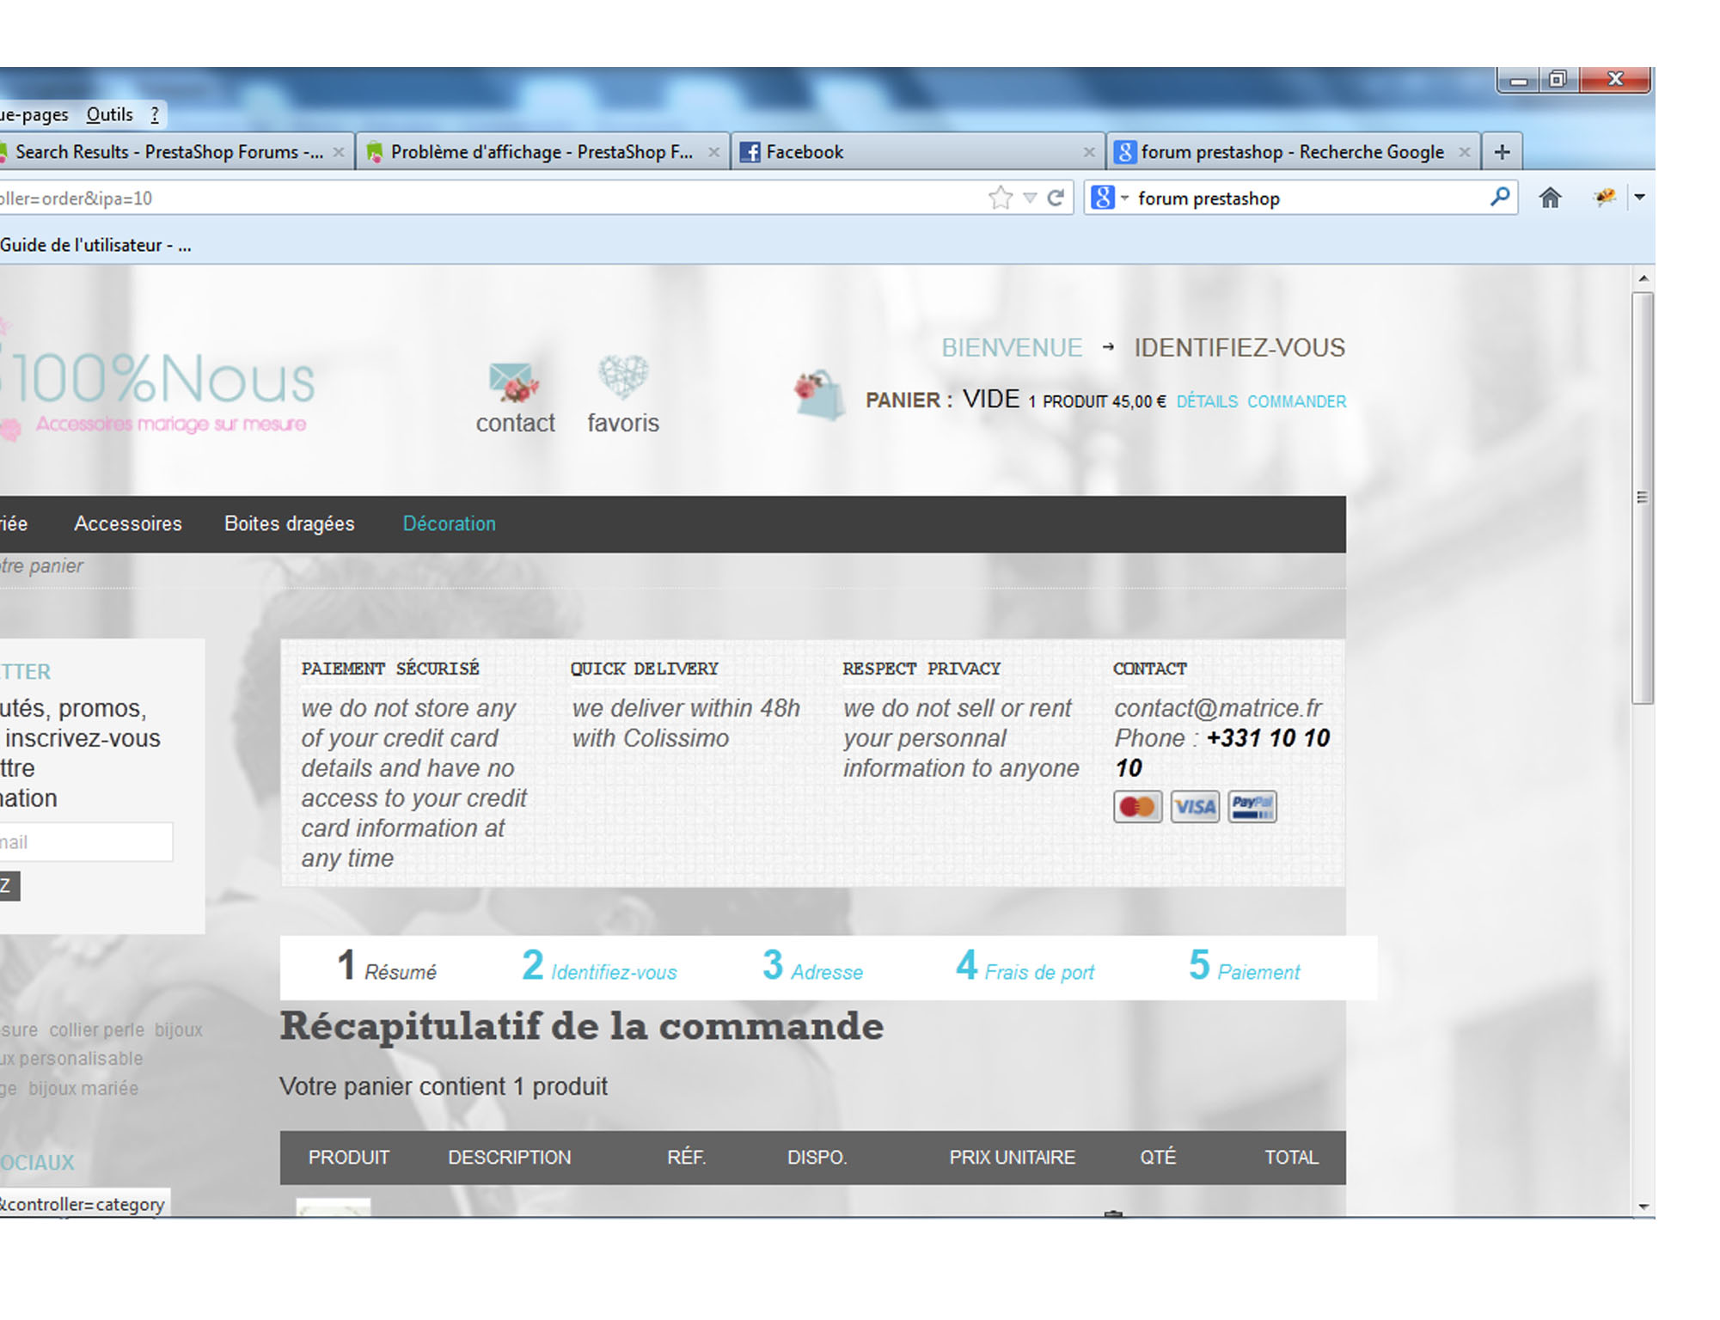Close the Facebook tab
The width and height of the screenshot is (1720, 1320).
point(1088,152)
